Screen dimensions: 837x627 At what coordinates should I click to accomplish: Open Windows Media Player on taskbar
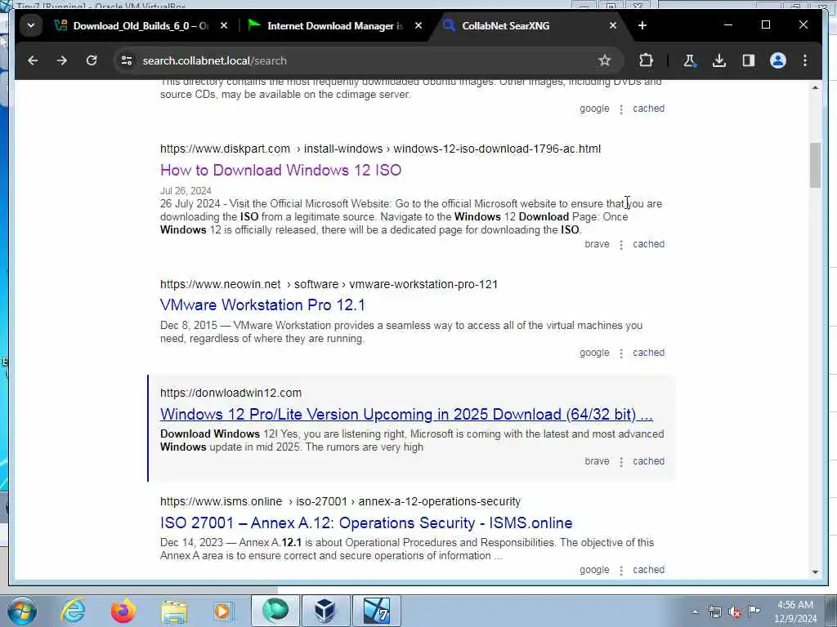222,611
